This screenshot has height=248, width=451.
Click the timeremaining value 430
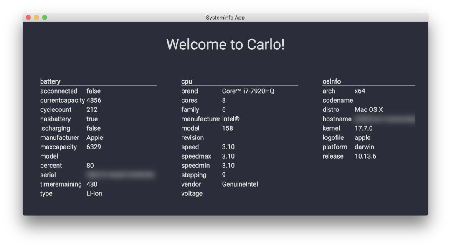92,184
